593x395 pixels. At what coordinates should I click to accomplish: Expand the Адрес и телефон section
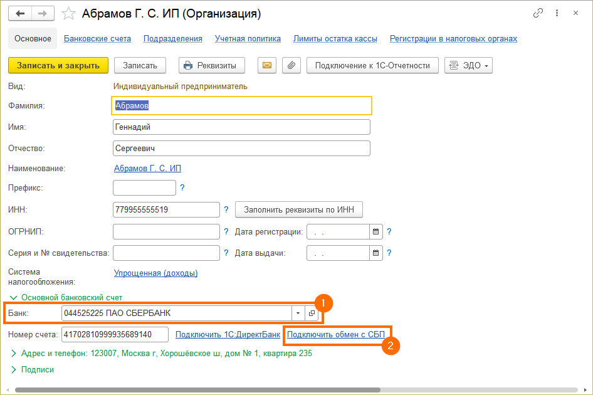[x=14, y=353]
